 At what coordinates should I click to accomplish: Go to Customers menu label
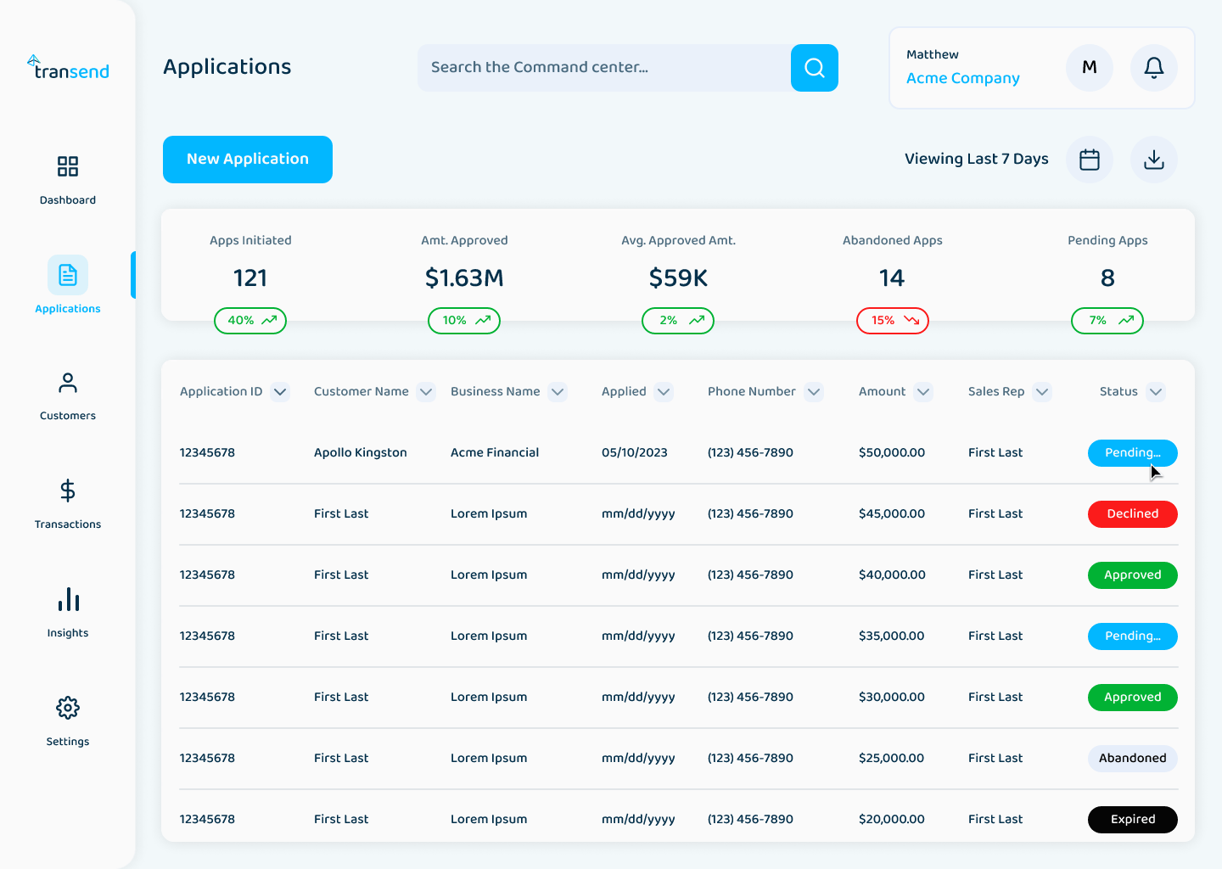pos(68,416)
